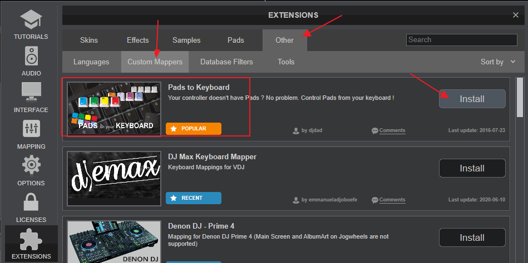Image resolution: width=528 pixels, height=263 pixels.
Task: Click author icon next to emmanueladjoboefe
Action: pyautogui.click(x=296, y=200)
